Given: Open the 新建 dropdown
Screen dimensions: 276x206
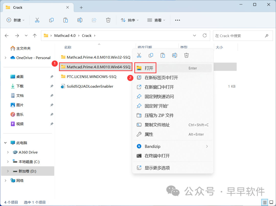Looking at the screenshot, I should click(16, 20).
